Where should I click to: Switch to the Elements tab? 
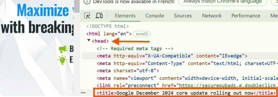pyautogui.click(x=125, y=16)
